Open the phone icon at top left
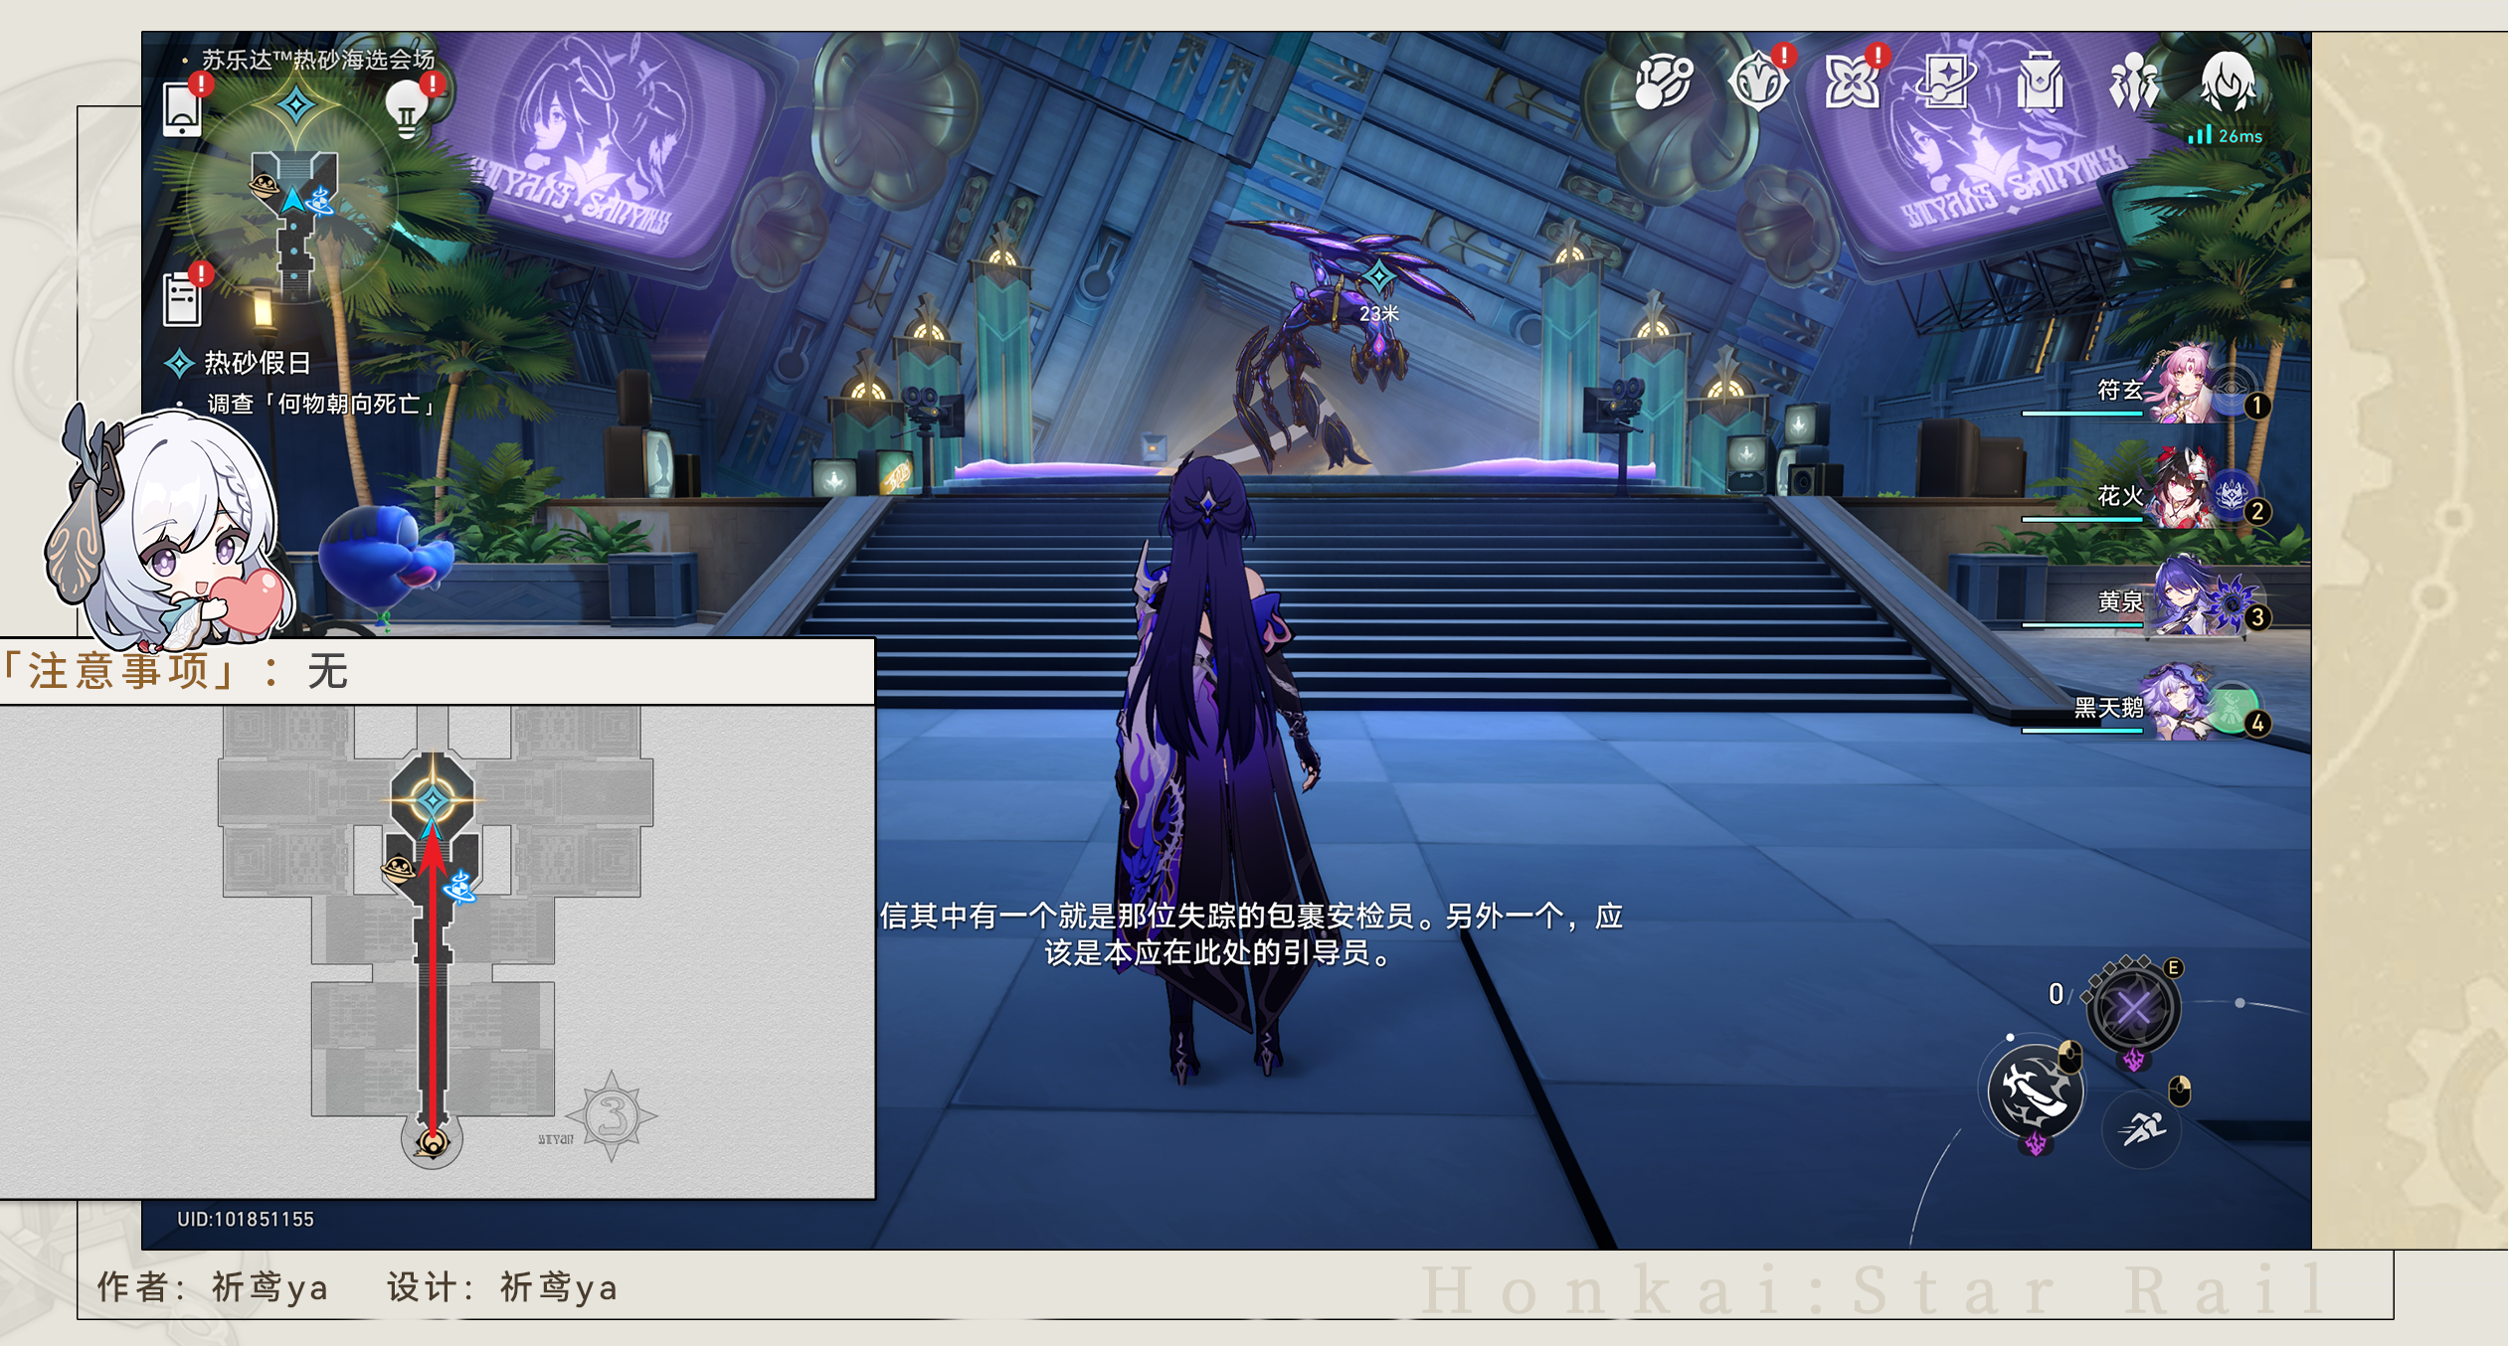The width and height of the screenshot is (2508, 1346). coord(182,109)
